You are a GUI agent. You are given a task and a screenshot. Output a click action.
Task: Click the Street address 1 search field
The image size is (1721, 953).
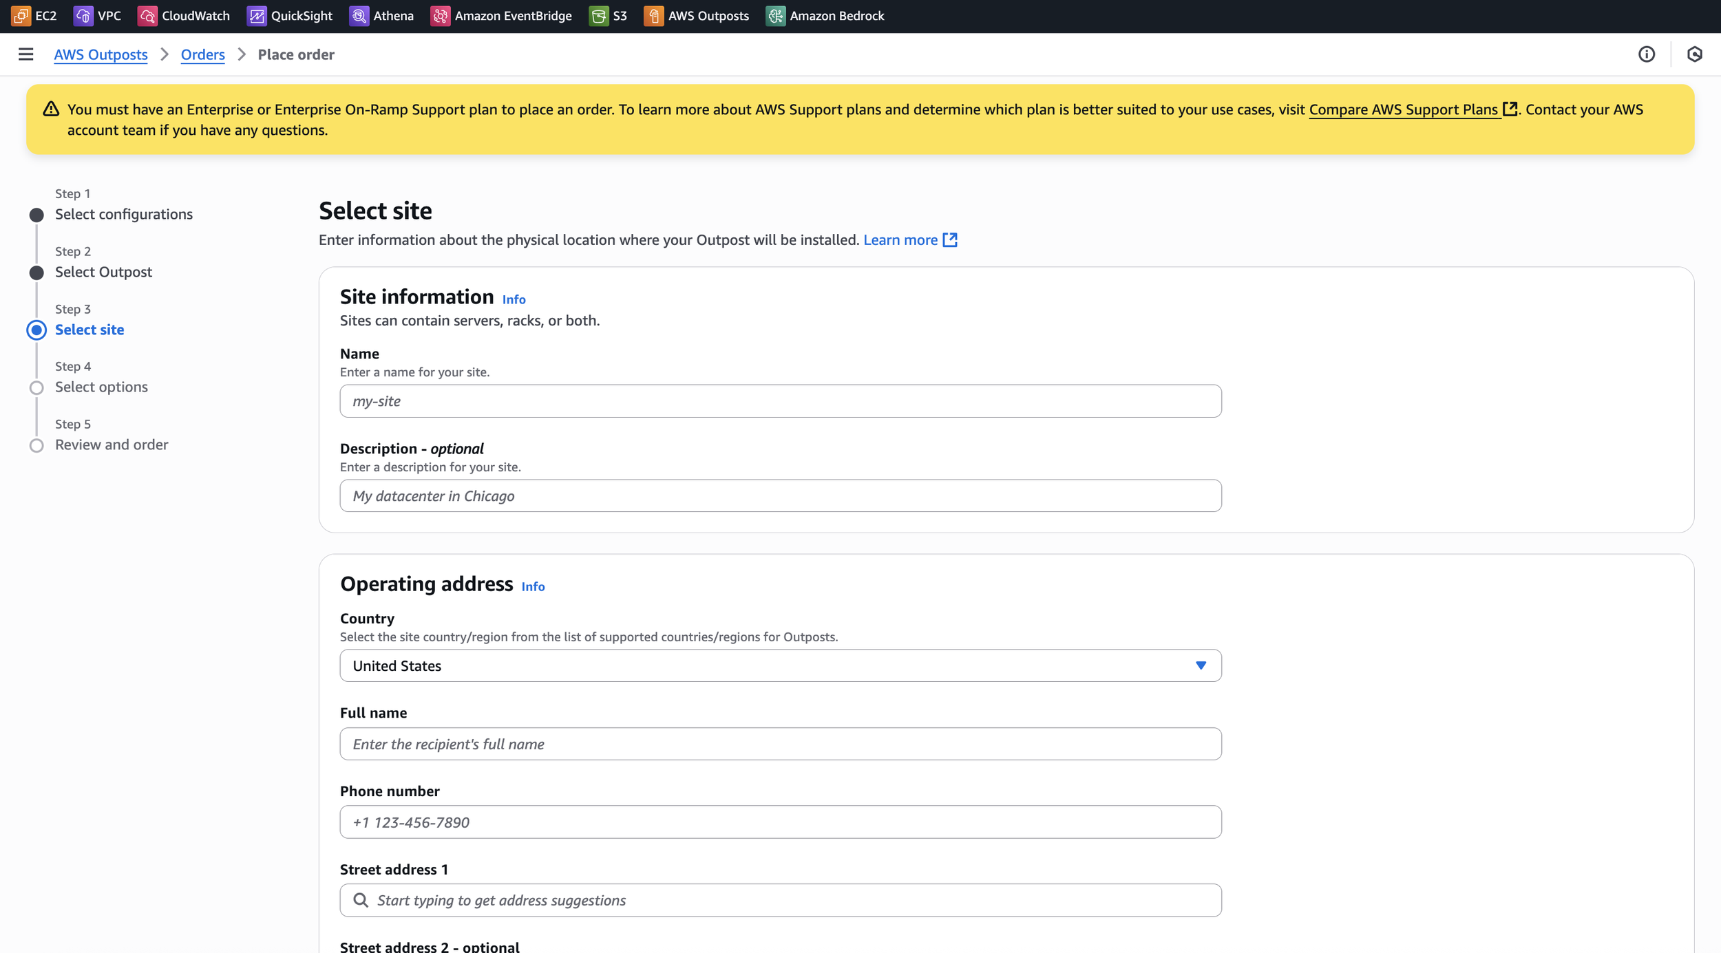pyautogui.click(x=780, y=900)
